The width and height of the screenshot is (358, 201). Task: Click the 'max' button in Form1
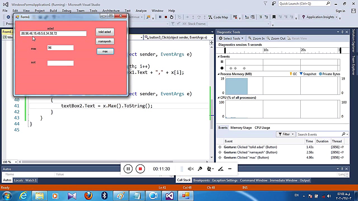(105, 51)
